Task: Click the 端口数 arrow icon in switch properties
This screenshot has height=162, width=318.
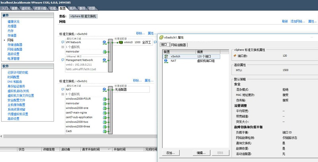Action: pos(235,56)
